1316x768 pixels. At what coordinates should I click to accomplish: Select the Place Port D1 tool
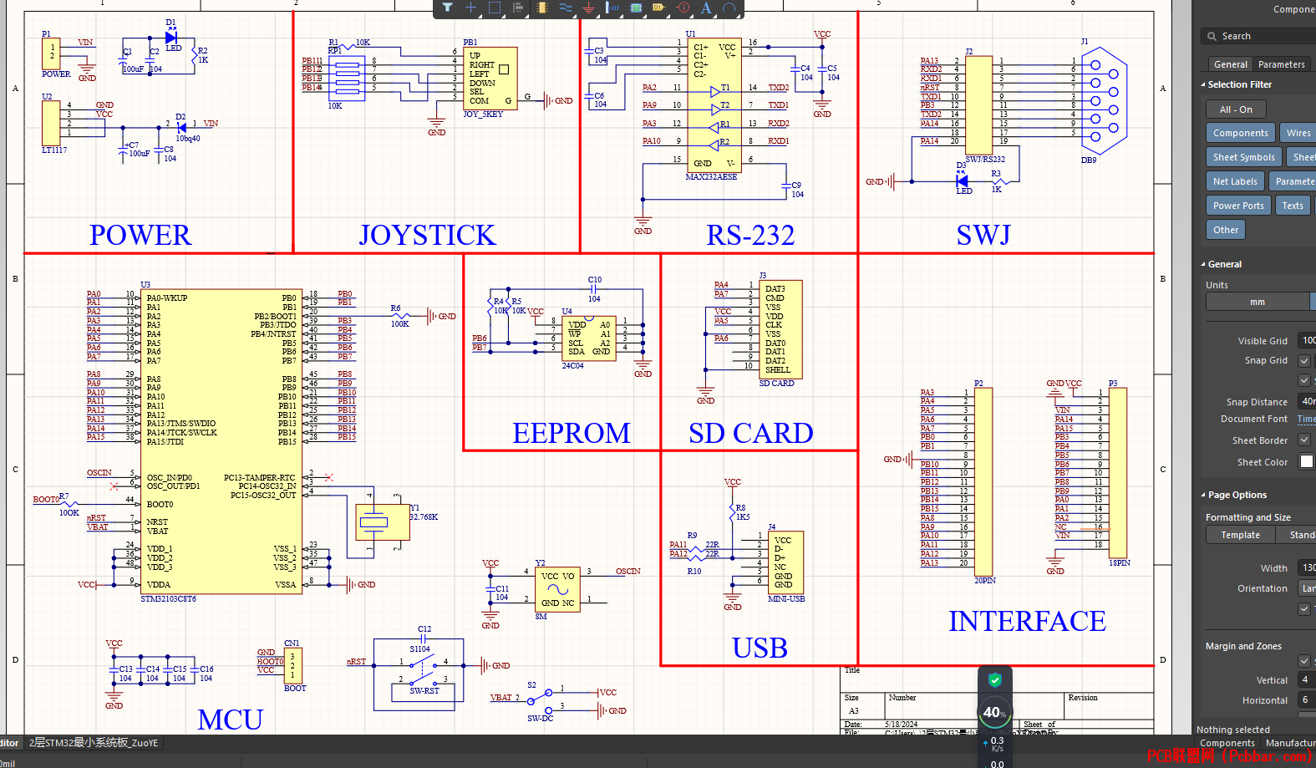(659, 8)
